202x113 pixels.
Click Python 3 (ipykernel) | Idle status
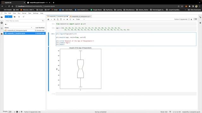(32, 112)
